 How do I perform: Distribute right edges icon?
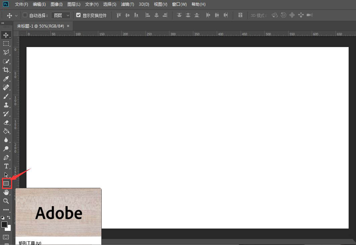[226, 15]
